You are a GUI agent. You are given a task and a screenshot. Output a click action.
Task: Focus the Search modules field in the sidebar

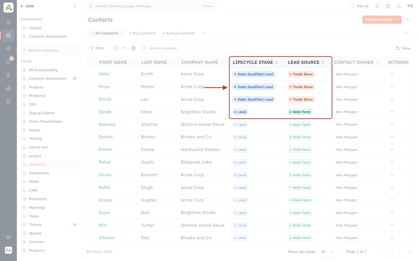[x=49, y=50]
